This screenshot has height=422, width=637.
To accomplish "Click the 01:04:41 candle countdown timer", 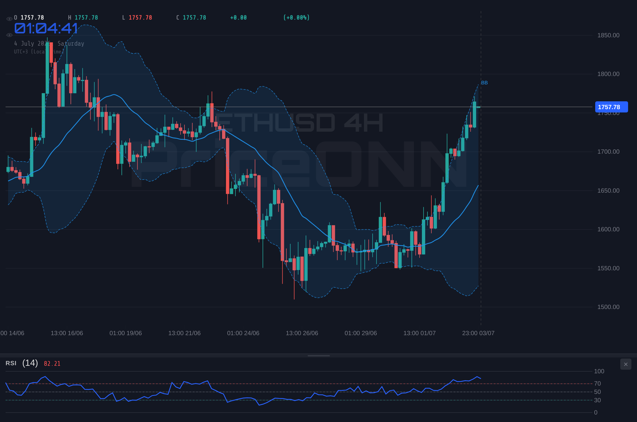I will 46,28.
